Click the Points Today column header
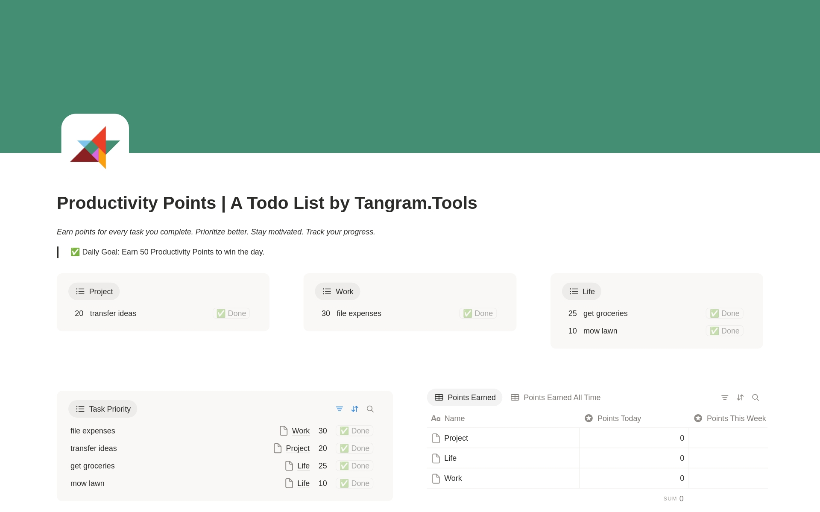 coord(634,418)
